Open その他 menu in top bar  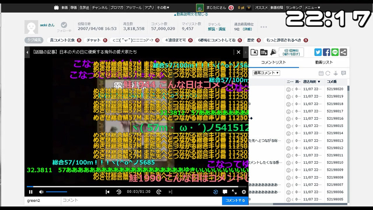(163, 8)
